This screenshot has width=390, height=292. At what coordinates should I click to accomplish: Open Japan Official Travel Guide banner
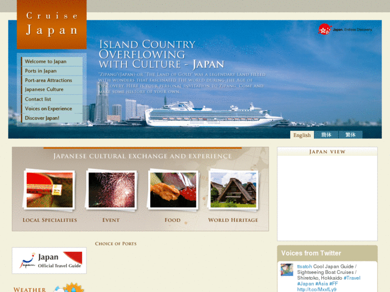point(49,260)
